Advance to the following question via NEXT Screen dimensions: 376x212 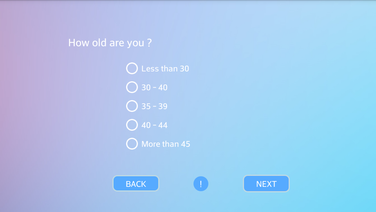point(266,184)
